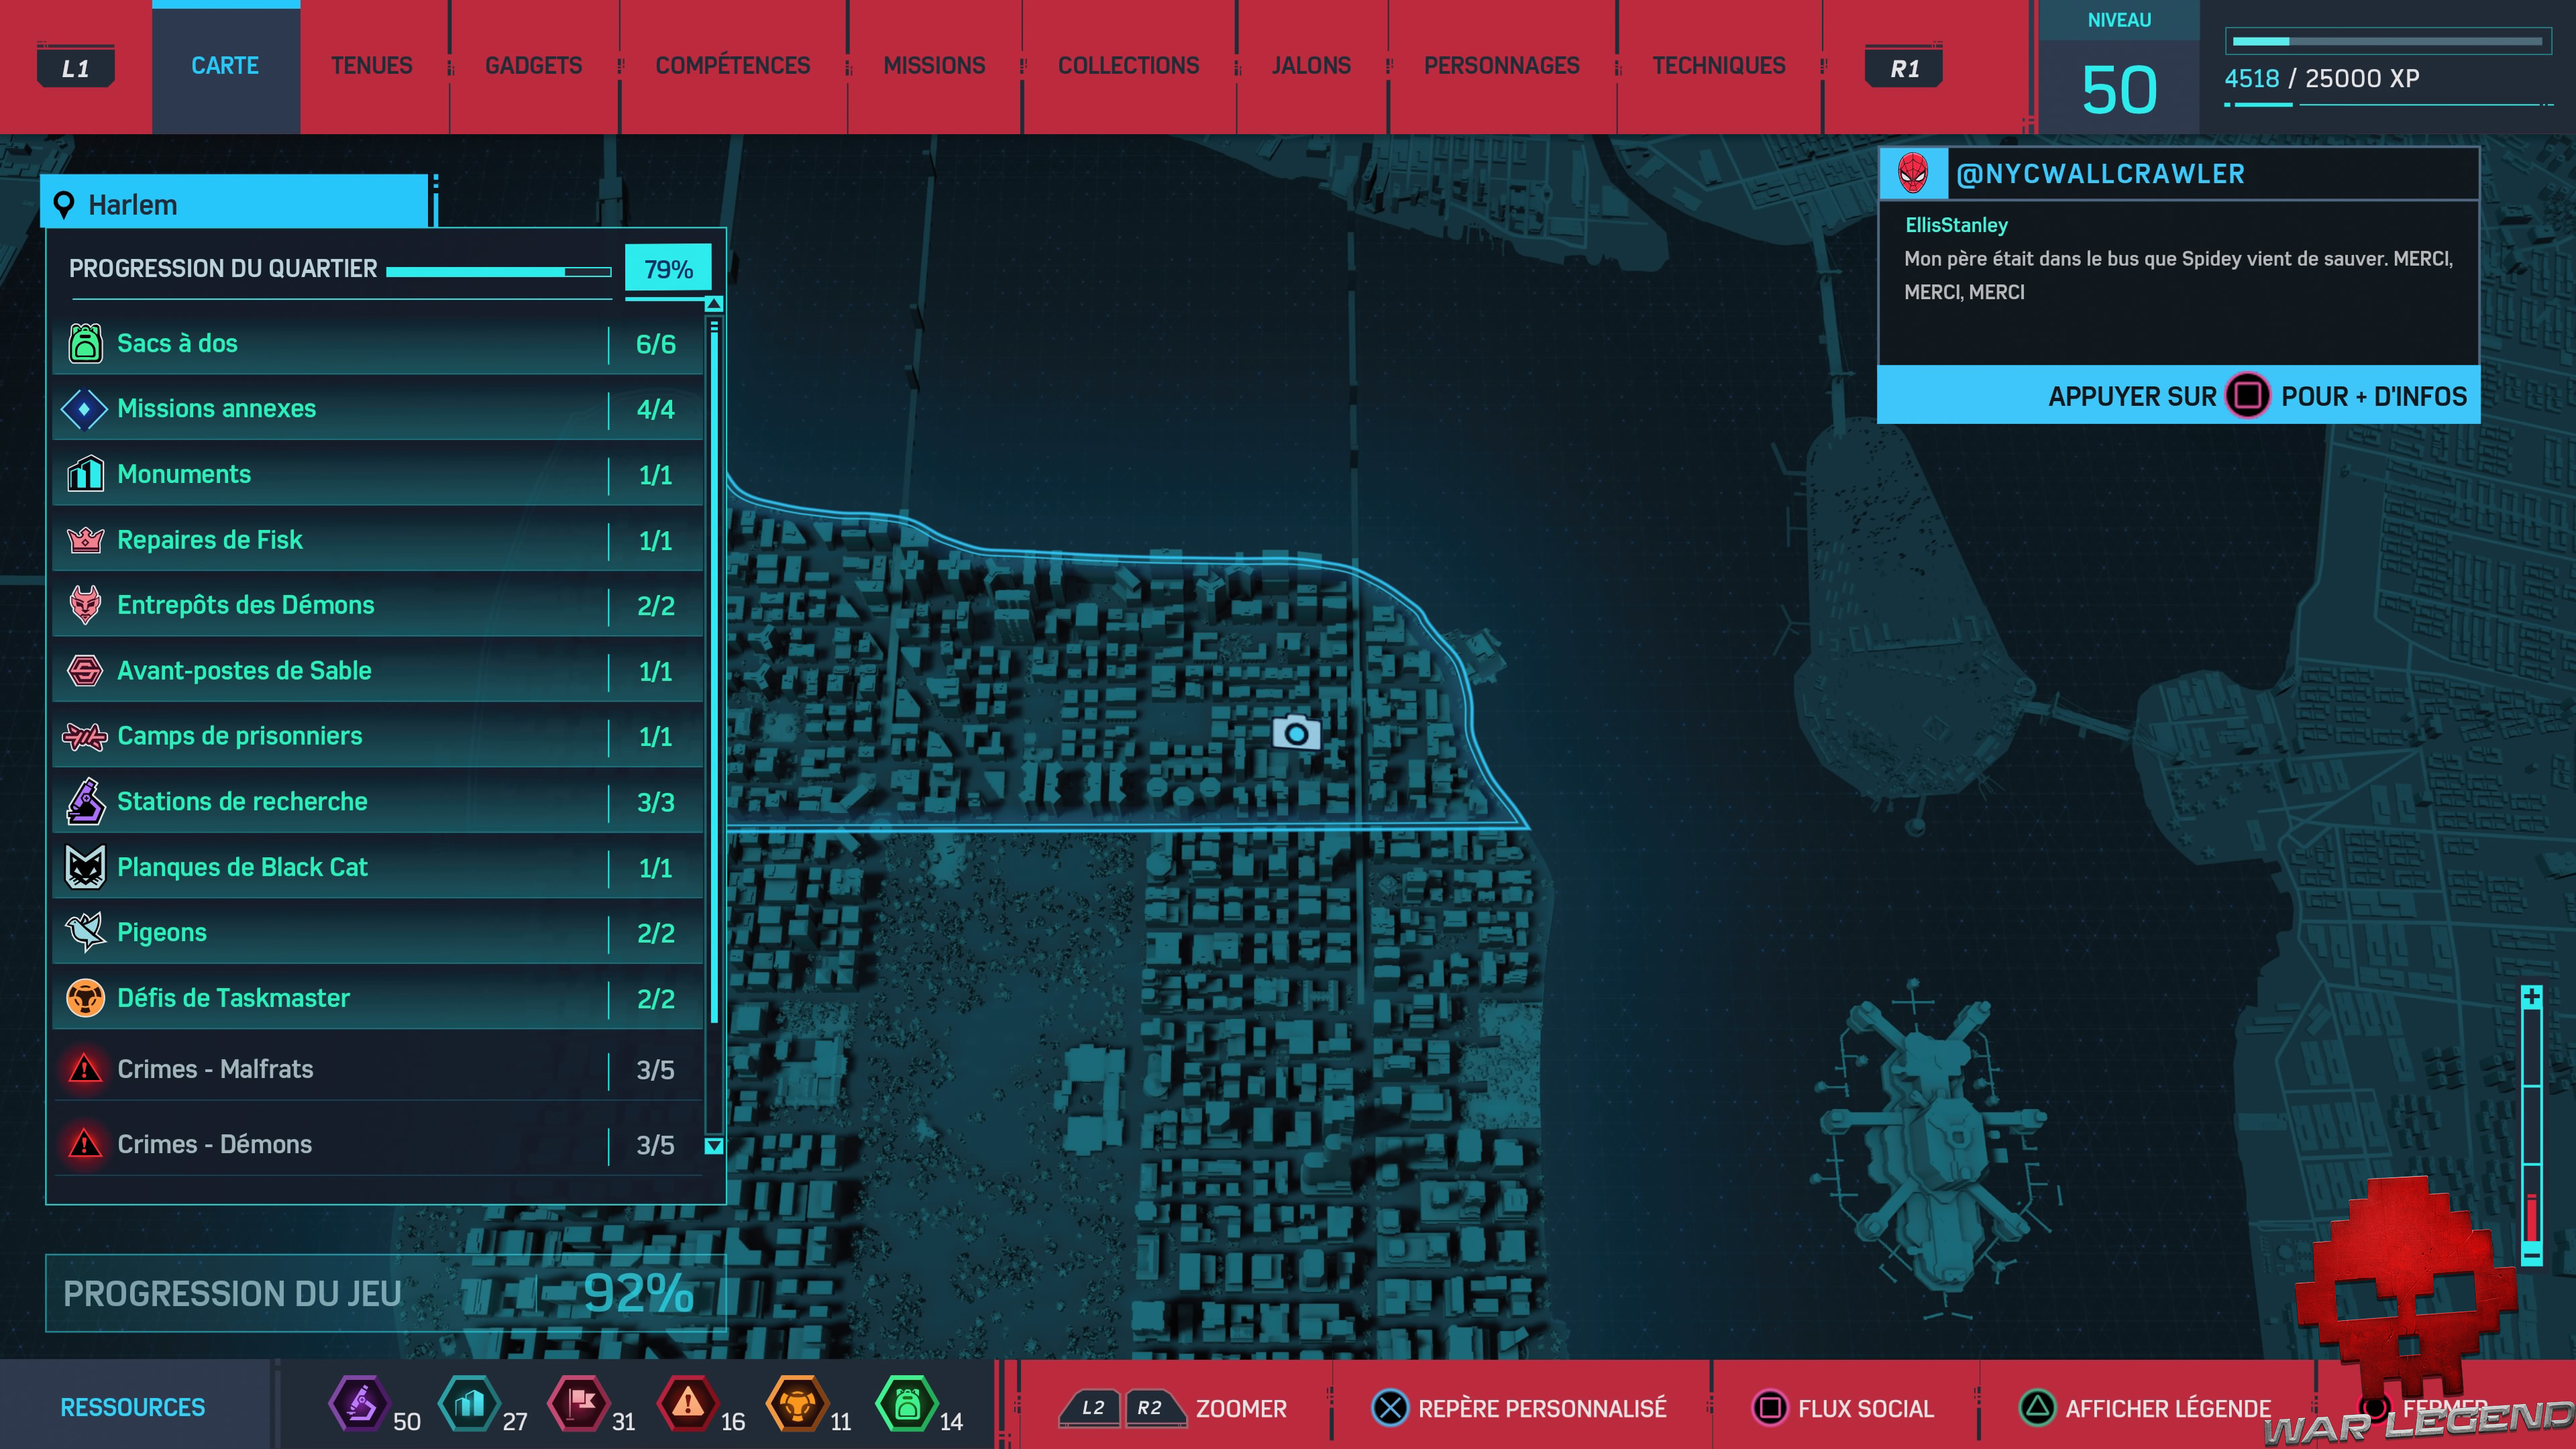Image resolution: width=2576 pixels, height=1449 pixels.
Task: Switch to the COLLECTIONS tab
Action: pos(1128,66)
